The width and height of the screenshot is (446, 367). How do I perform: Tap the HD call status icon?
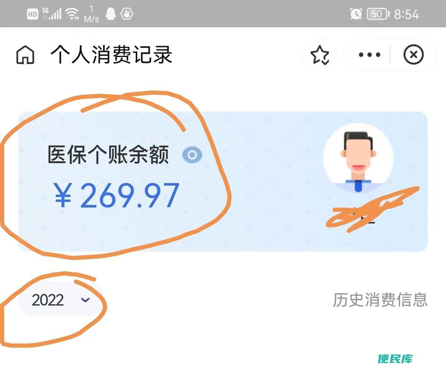pyautogui.click(x=33, y=14)
